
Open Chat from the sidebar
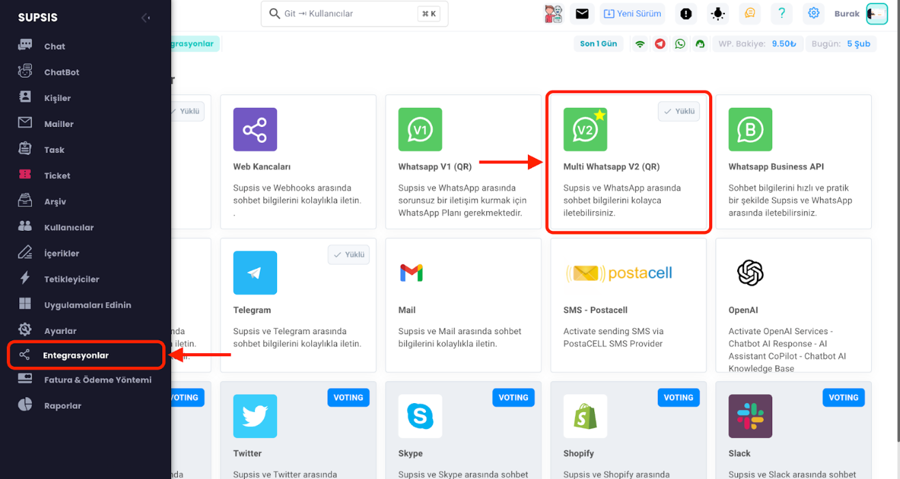(55, 46)
